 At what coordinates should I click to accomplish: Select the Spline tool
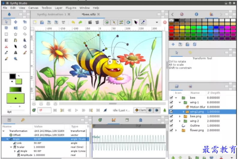tap(16, 40)
